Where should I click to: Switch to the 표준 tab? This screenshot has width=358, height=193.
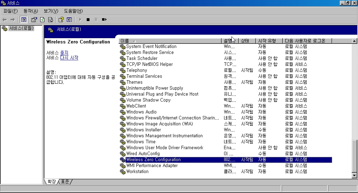click(x=65, y=181)
